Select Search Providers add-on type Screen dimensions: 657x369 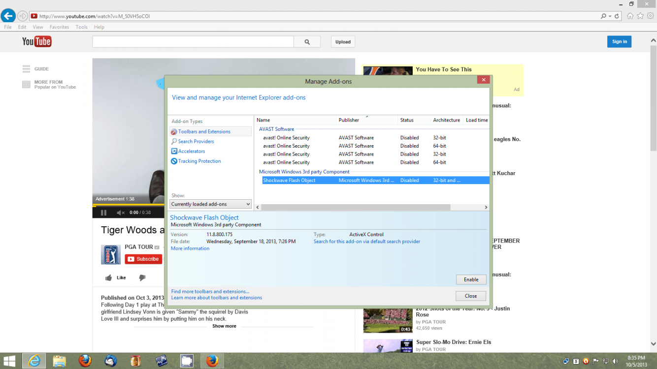coord(196,142)
